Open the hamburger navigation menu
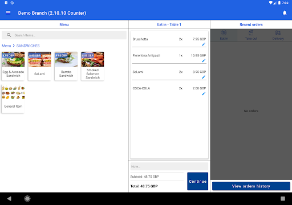This screenshot has height=205, width=292. click(8, 13)
